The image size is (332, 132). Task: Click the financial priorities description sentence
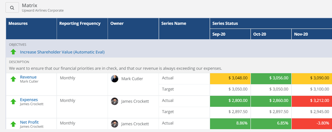(x=115, y=68)
